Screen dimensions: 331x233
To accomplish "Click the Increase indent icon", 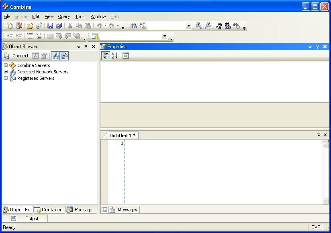I will point(19,36).
